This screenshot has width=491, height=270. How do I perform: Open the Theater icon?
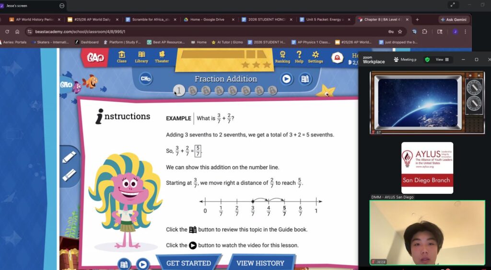pos(162,57)
